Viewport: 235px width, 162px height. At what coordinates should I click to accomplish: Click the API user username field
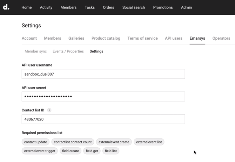coord(103,74)
